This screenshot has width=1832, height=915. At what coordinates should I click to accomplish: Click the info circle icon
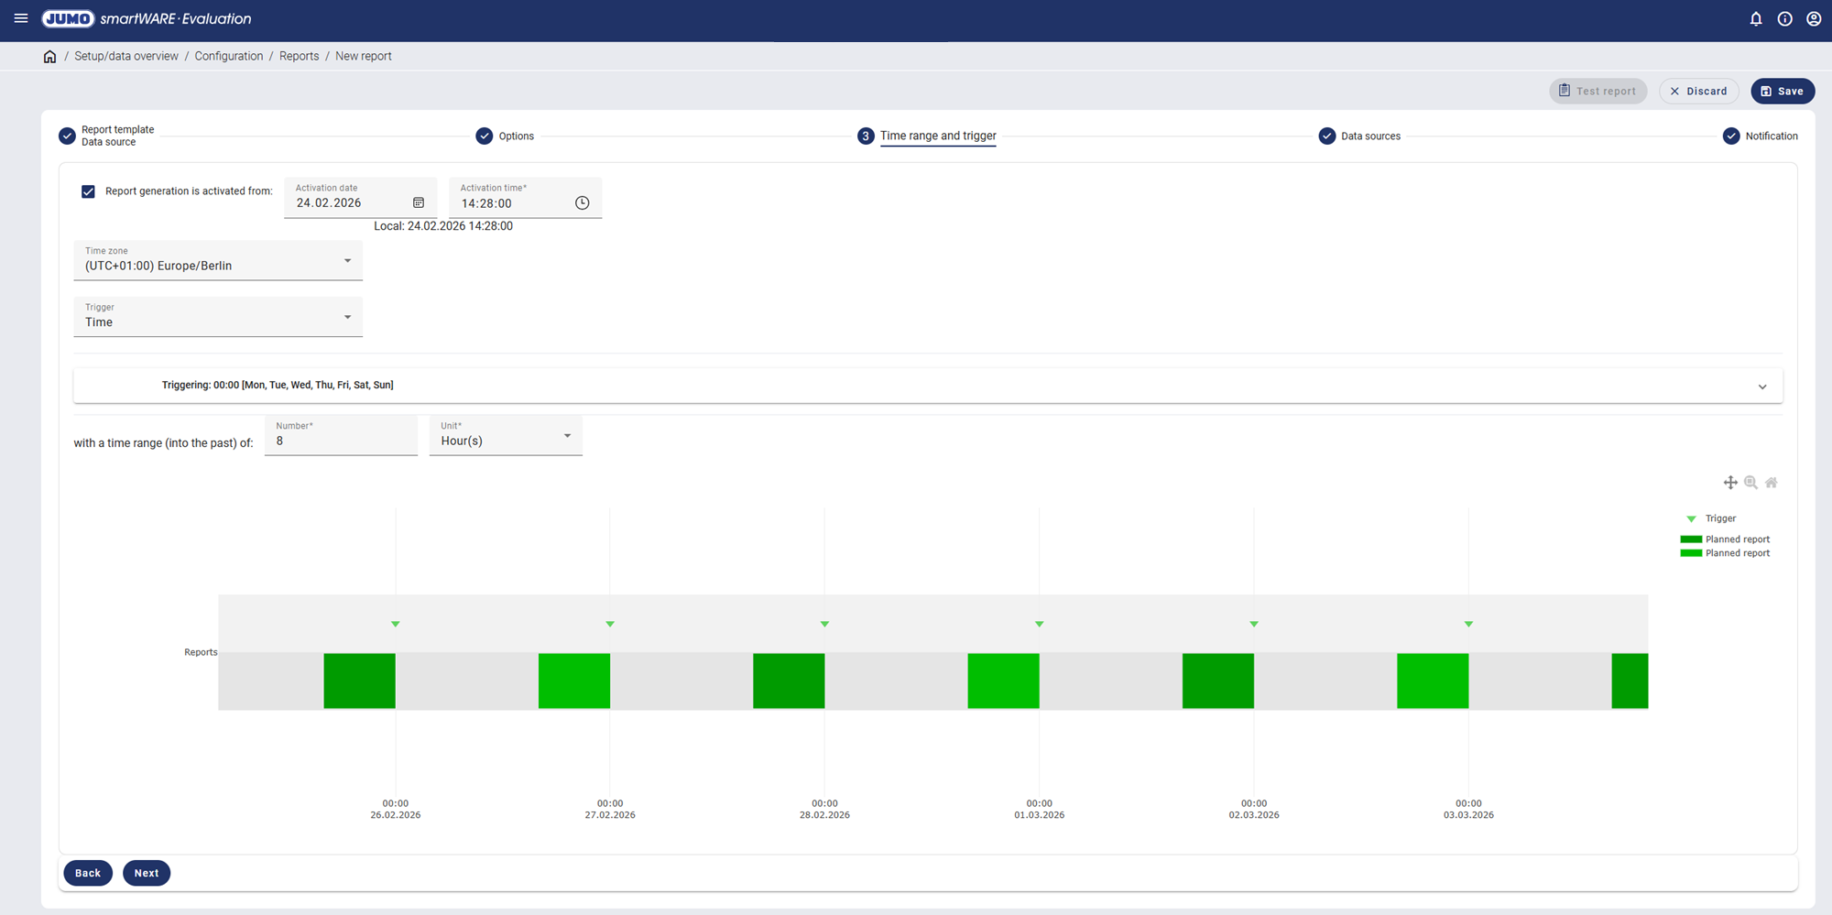[1784, 18]
